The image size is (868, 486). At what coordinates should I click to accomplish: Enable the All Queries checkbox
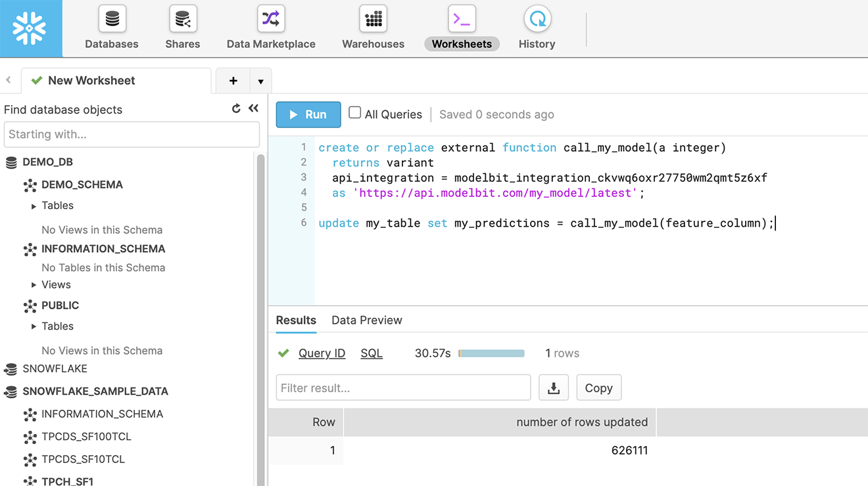click(354, 113)
